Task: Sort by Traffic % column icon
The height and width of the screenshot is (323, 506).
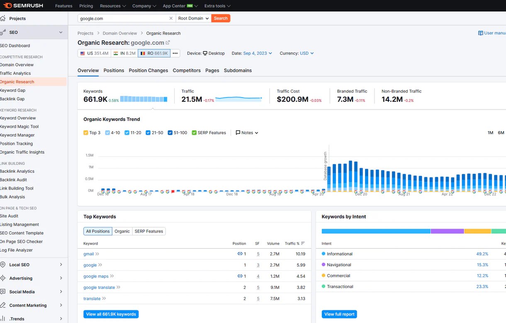Action: coord(303,243)
